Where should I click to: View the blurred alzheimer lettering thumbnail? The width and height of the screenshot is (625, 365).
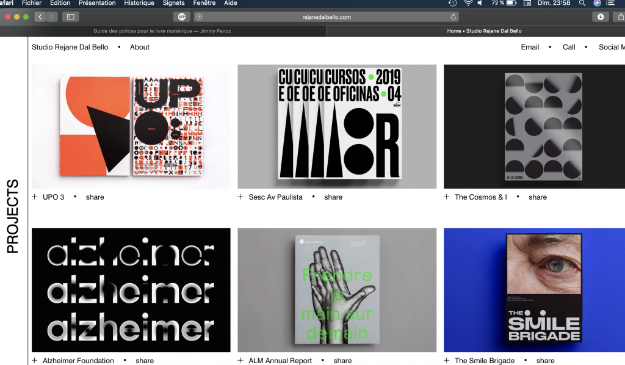coord(131,290)
